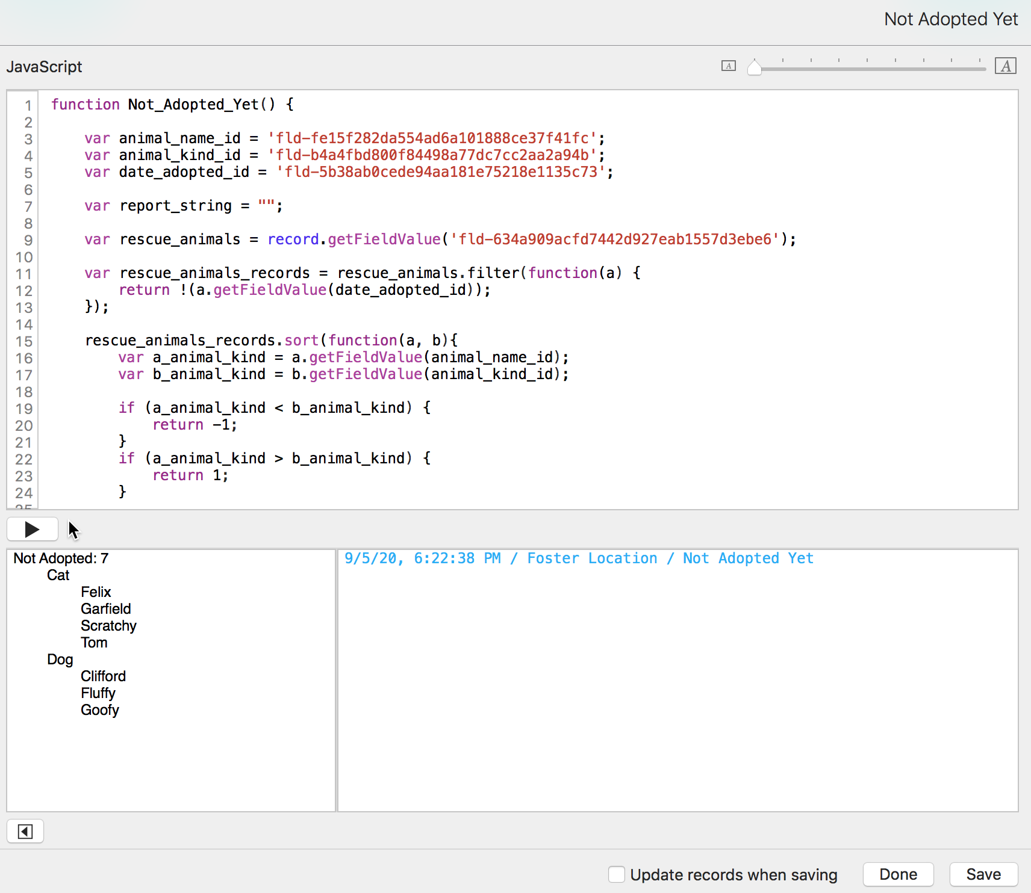Click the if a_animal_kind < b_animal_kind line
The width and height of the screenshot is (1031, 893).
pyautogui.click(x=275, y=408)
